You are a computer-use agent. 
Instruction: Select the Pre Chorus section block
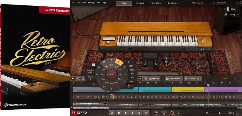(x=188, y=89)
